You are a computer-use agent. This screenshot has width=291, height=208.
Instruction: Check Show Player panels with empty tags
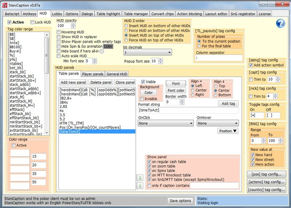[59, 42]
